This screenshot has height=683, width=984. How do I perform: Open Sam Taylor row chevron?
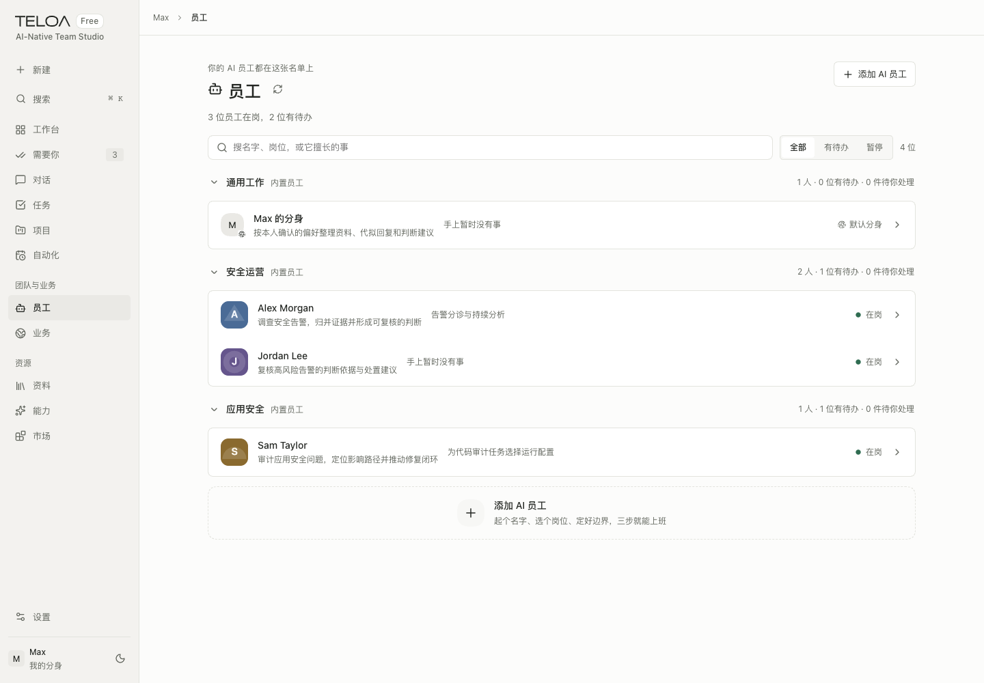pyautogui.click(x=897, y=452)
